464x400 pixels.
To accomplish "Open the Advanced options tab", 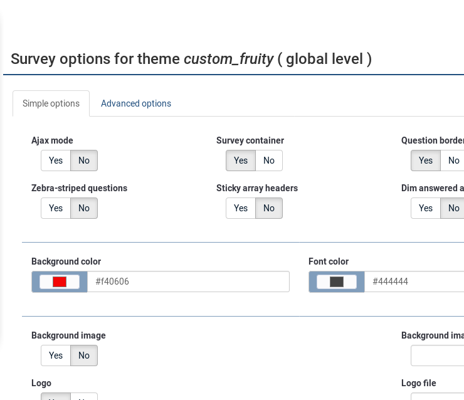I will coord(136,103).
